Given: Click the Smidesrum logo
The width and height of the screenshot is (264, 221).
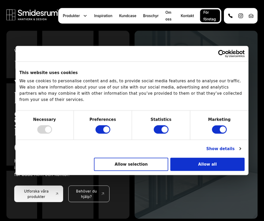Looking at the screenshot, I should coord(32,15).
